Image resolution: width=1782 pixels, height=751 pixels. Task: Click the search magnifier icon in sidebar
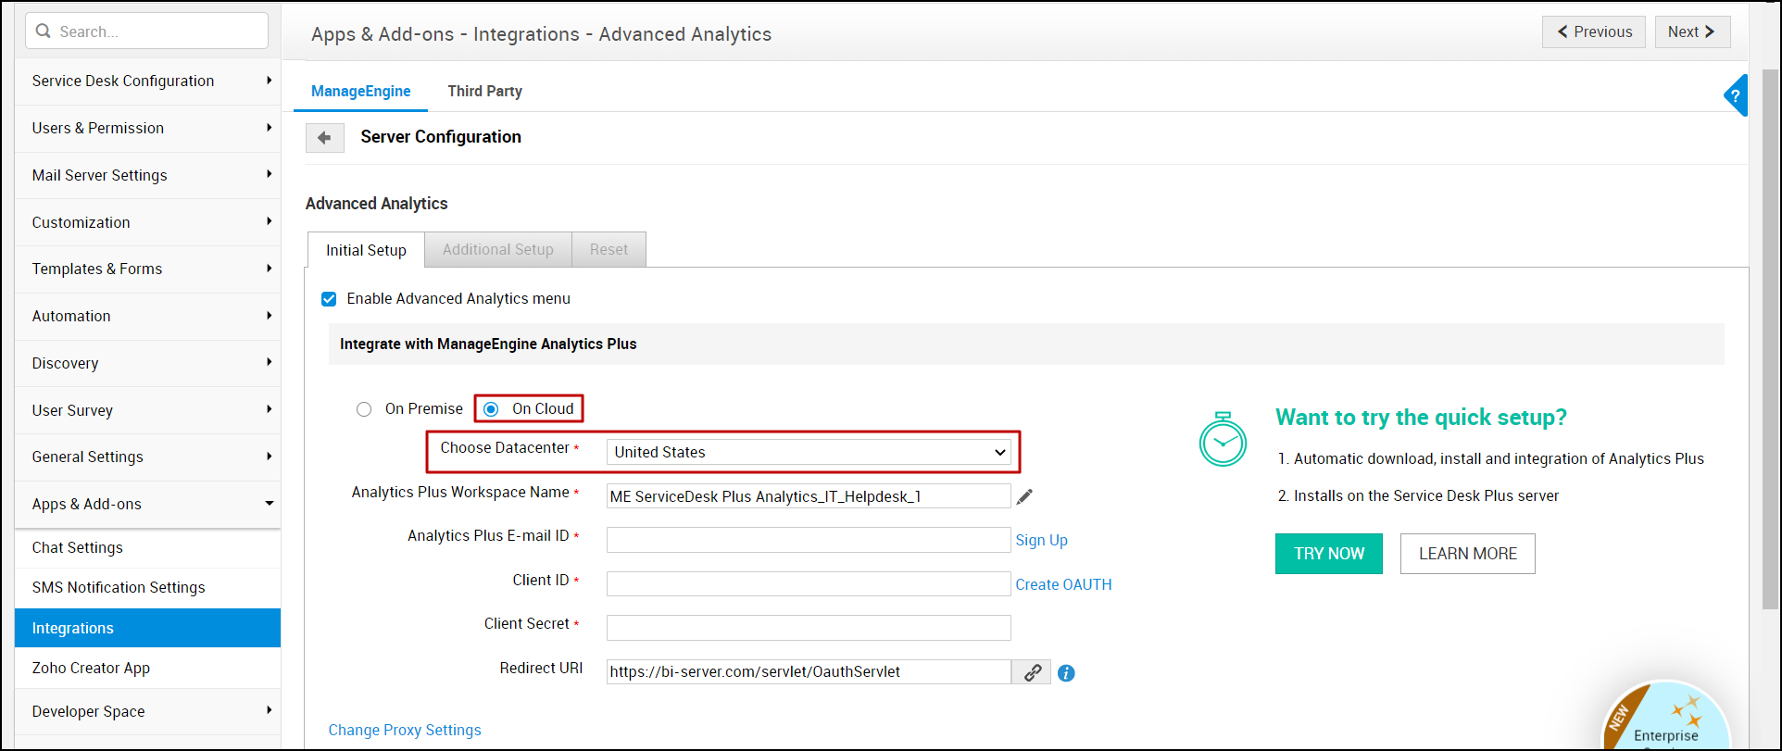tap(44, 31)
